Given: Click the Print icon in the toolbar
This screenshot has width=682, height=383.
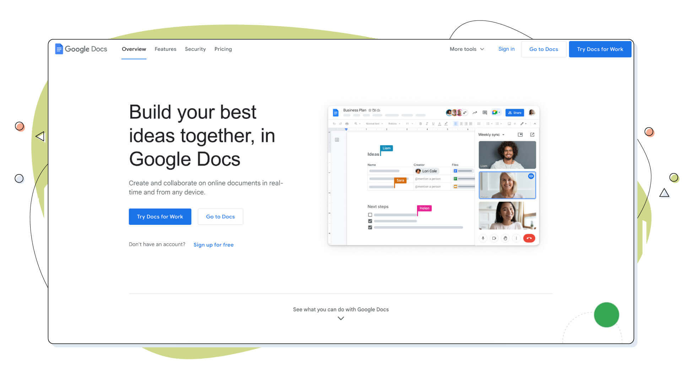Looking at the screenshot, I should pyautogui.click(x=347, y=124).
